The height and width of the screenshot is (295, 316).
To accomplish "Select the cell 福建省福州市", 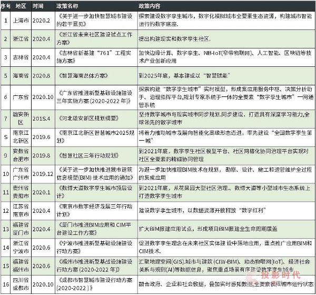I will pyautogui.click(x=21, y=265).
